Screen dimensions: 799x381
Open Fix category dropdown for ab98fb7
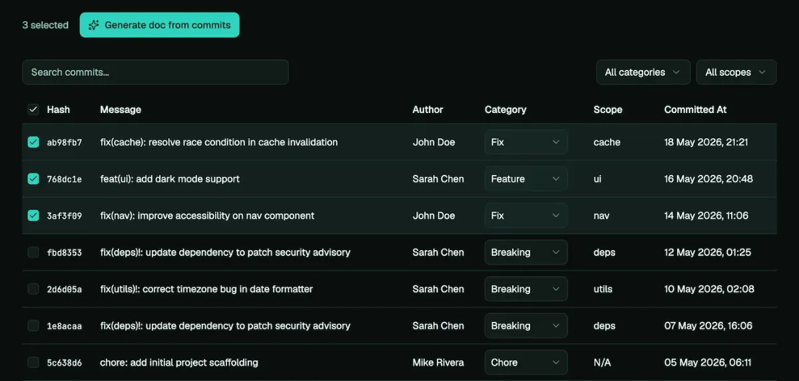tap(526, 142)
